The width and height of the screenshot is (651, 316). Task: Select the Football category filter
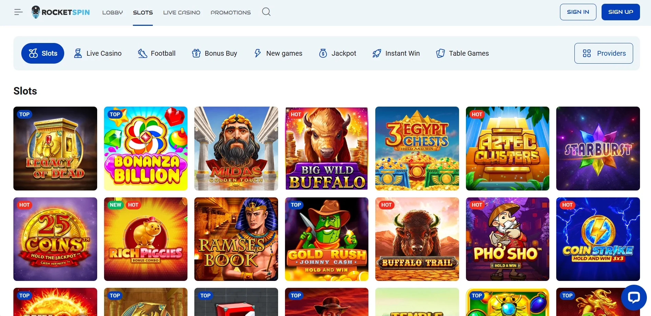point(157,53)
